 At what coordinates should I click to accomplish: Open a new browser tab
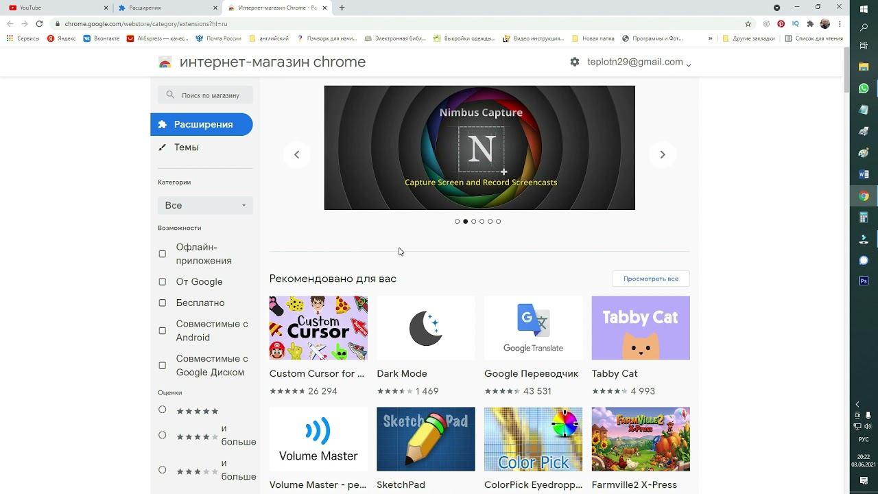pyautogui.click(x=342, y=8)
